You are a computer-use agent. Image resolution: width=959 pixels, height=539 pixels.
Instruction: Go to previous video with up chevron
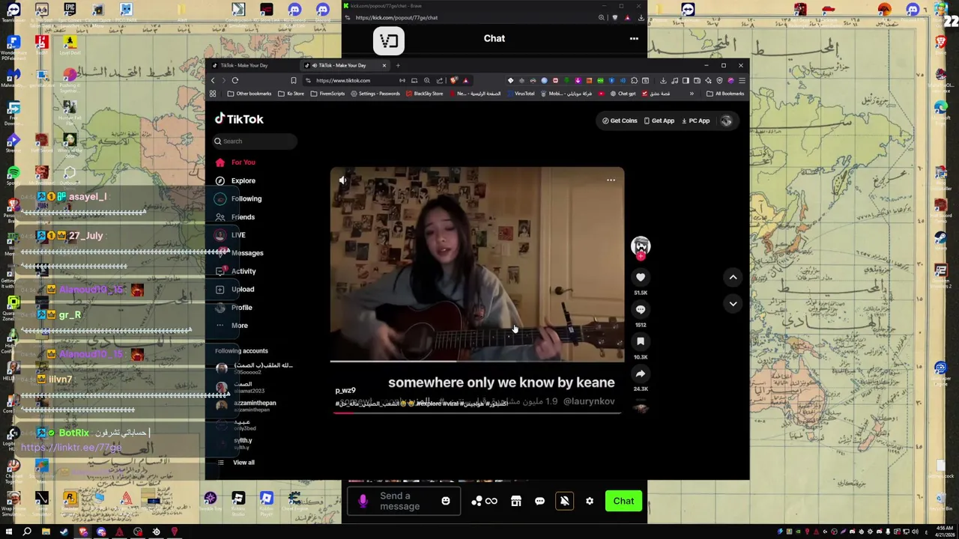click(733, 278)
